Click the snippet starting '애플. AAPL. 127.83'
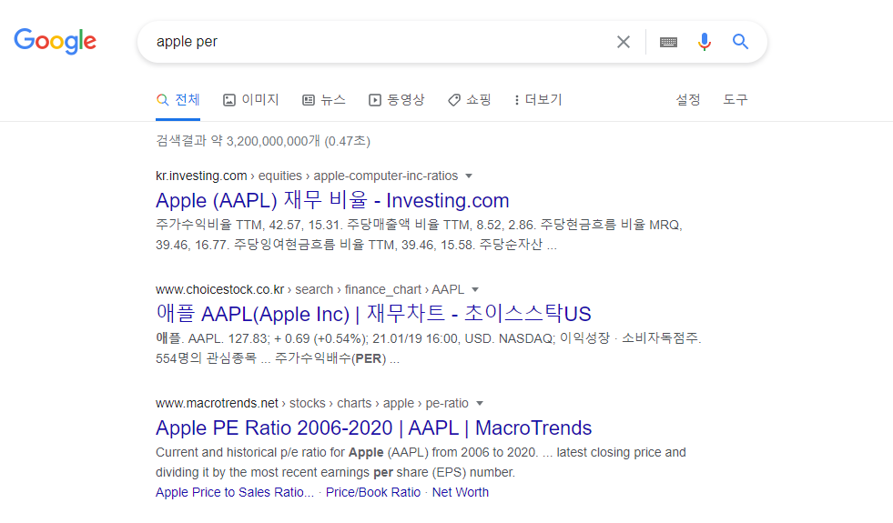 428,349
